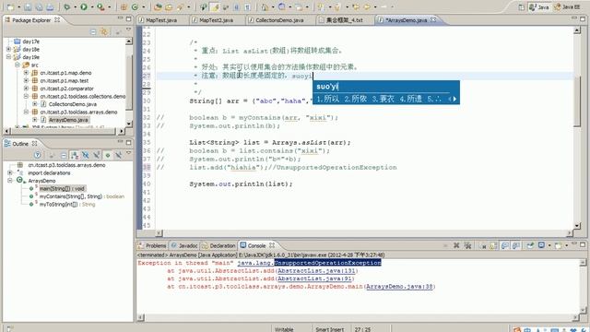Click the Run External Tools icon
Viewport: 590px width, 332px height.
click(100, 6)
